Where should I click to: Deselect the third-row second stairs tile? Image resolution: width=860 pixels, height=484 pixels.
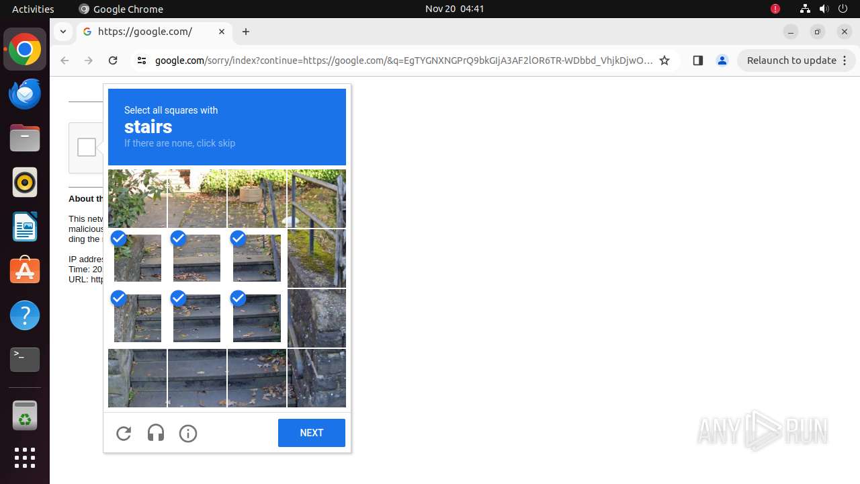[x=197, y=318]
